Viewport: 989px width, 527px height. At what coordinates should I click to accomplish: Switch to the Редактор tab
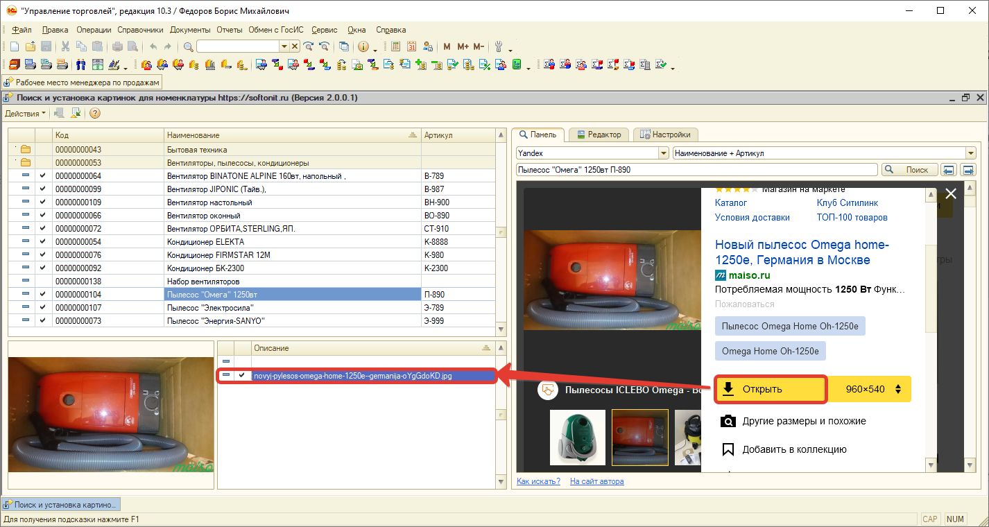pyautogui.click(x=600, y=135)
